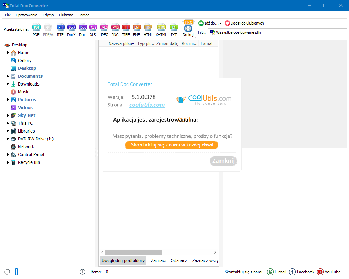Click the CoolUtils.com logo
This screenshot has width=349, height=279.
pos(204,100)
